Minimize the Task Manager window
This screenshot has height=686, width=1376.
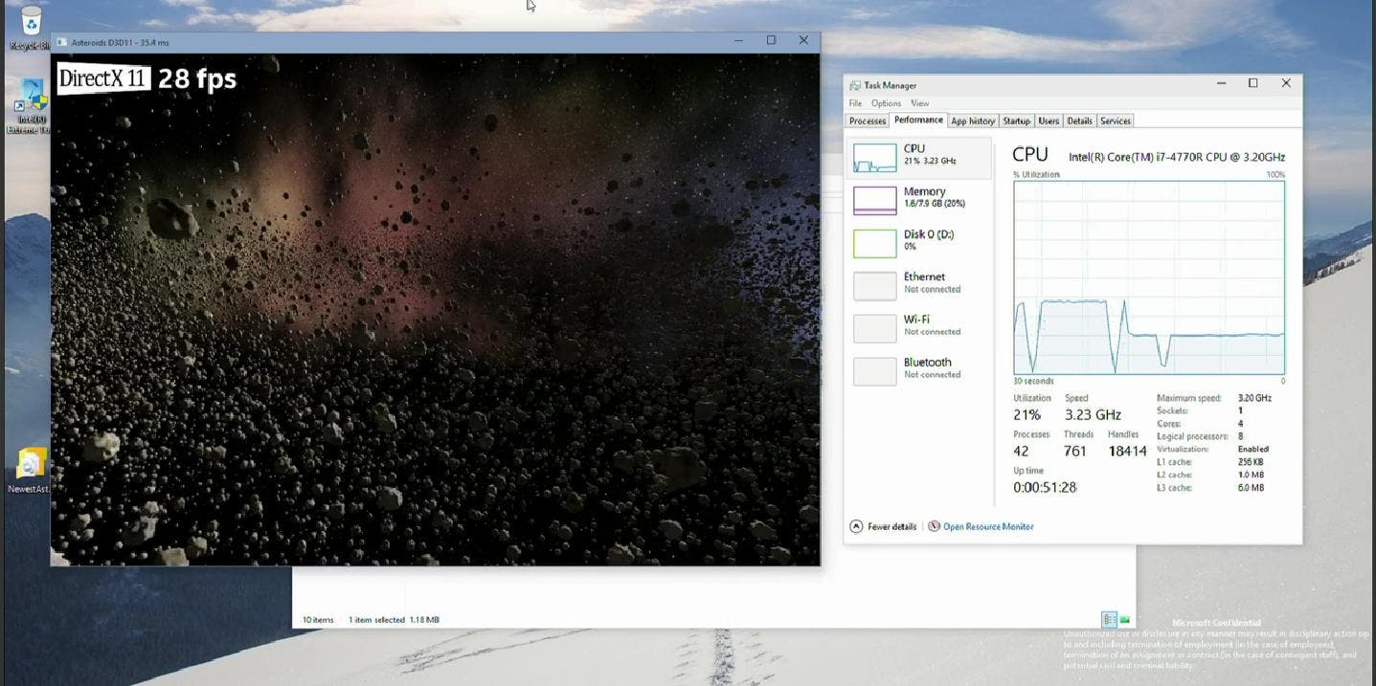1222,84
